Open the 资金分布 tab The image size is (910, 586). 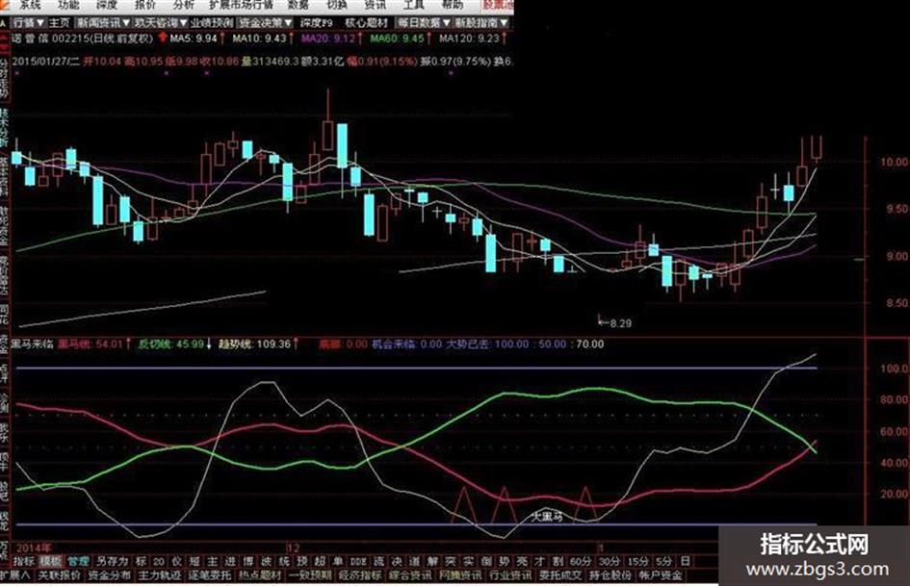click(x=109, y=575)
